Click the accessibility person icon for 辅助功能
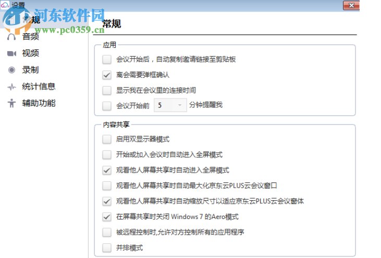This screenshot has width=381, height=258. click(x=11, y=103)
